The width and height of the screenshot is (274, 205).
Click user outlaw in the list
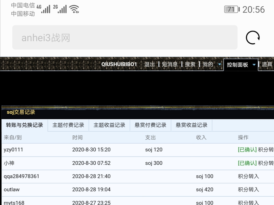pyautogui.click(x=12, y=190)
